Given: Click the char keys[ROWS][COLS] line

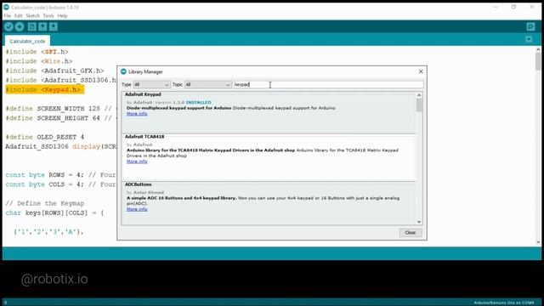Looking at the screenshot, I should pyautogui.click(x=54, y=212).
